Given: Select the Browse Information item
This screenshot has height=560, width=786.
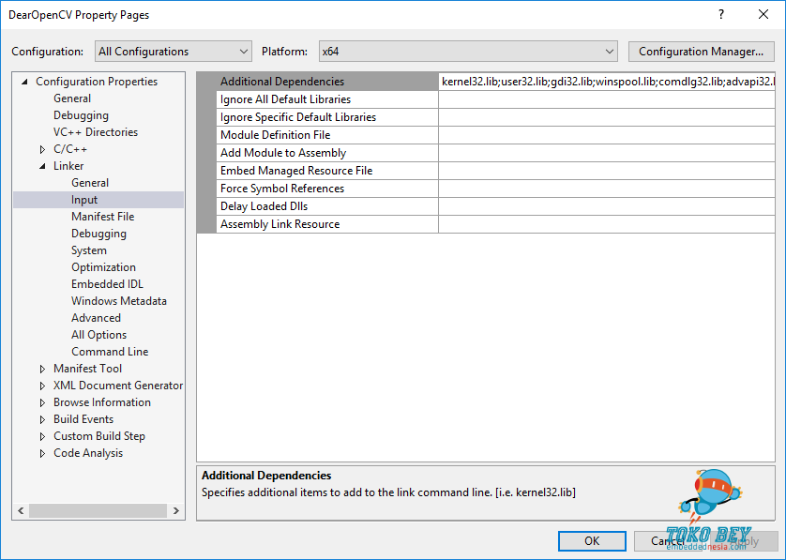Looking at the screenshot, I should pyautogui.click(x=102, y=402).
